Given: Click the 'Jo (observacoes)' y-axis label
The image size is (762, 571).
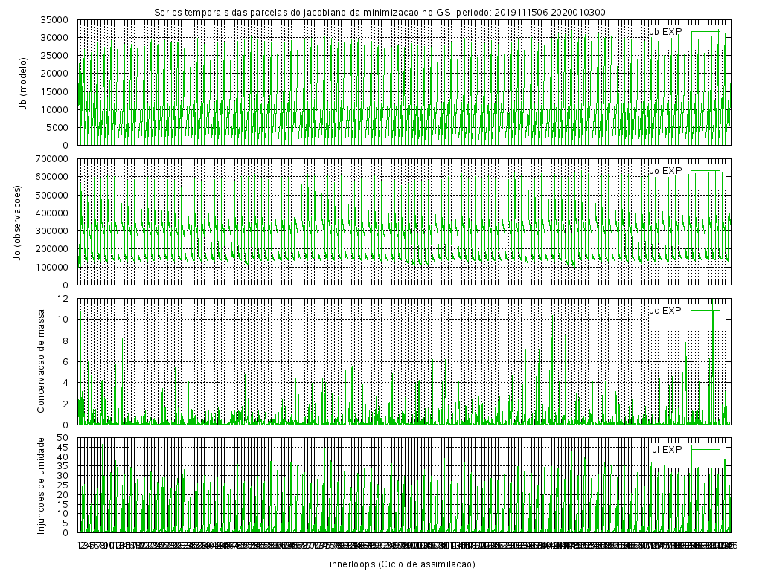Looking at the screenshot, I should pos(16,222).
